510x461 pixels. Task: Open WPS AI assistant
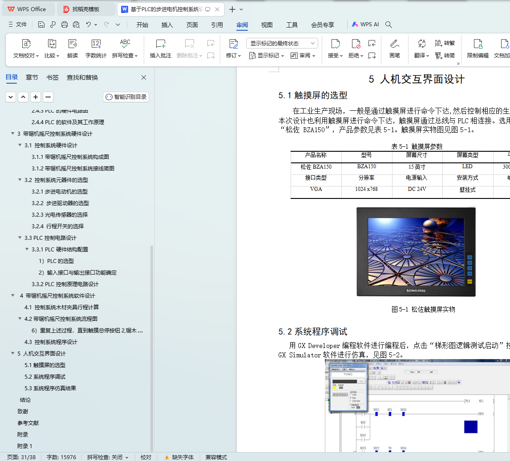click(365, 24)
